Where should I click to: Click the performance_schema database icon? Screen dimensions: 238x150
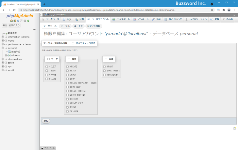pyautogui.click(x=6, y=44)
